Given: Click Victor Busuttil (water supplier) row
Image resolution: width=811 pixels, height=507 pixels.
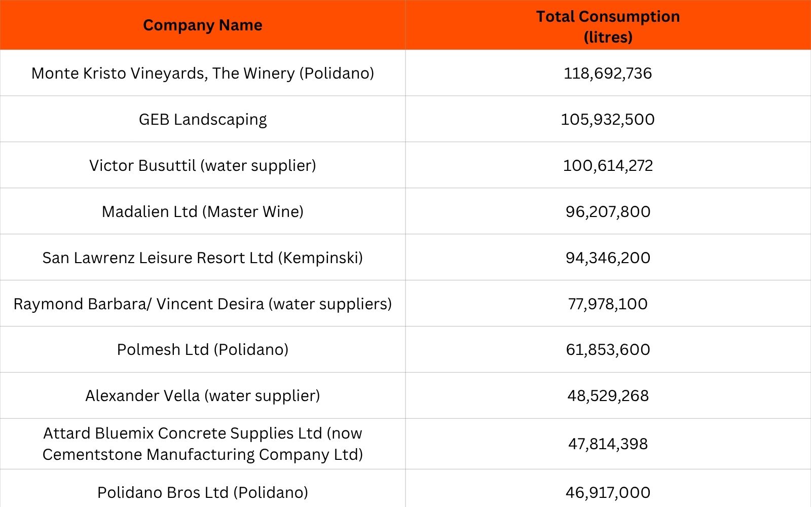Looking at the screenshot, I should tap(405, 165).
